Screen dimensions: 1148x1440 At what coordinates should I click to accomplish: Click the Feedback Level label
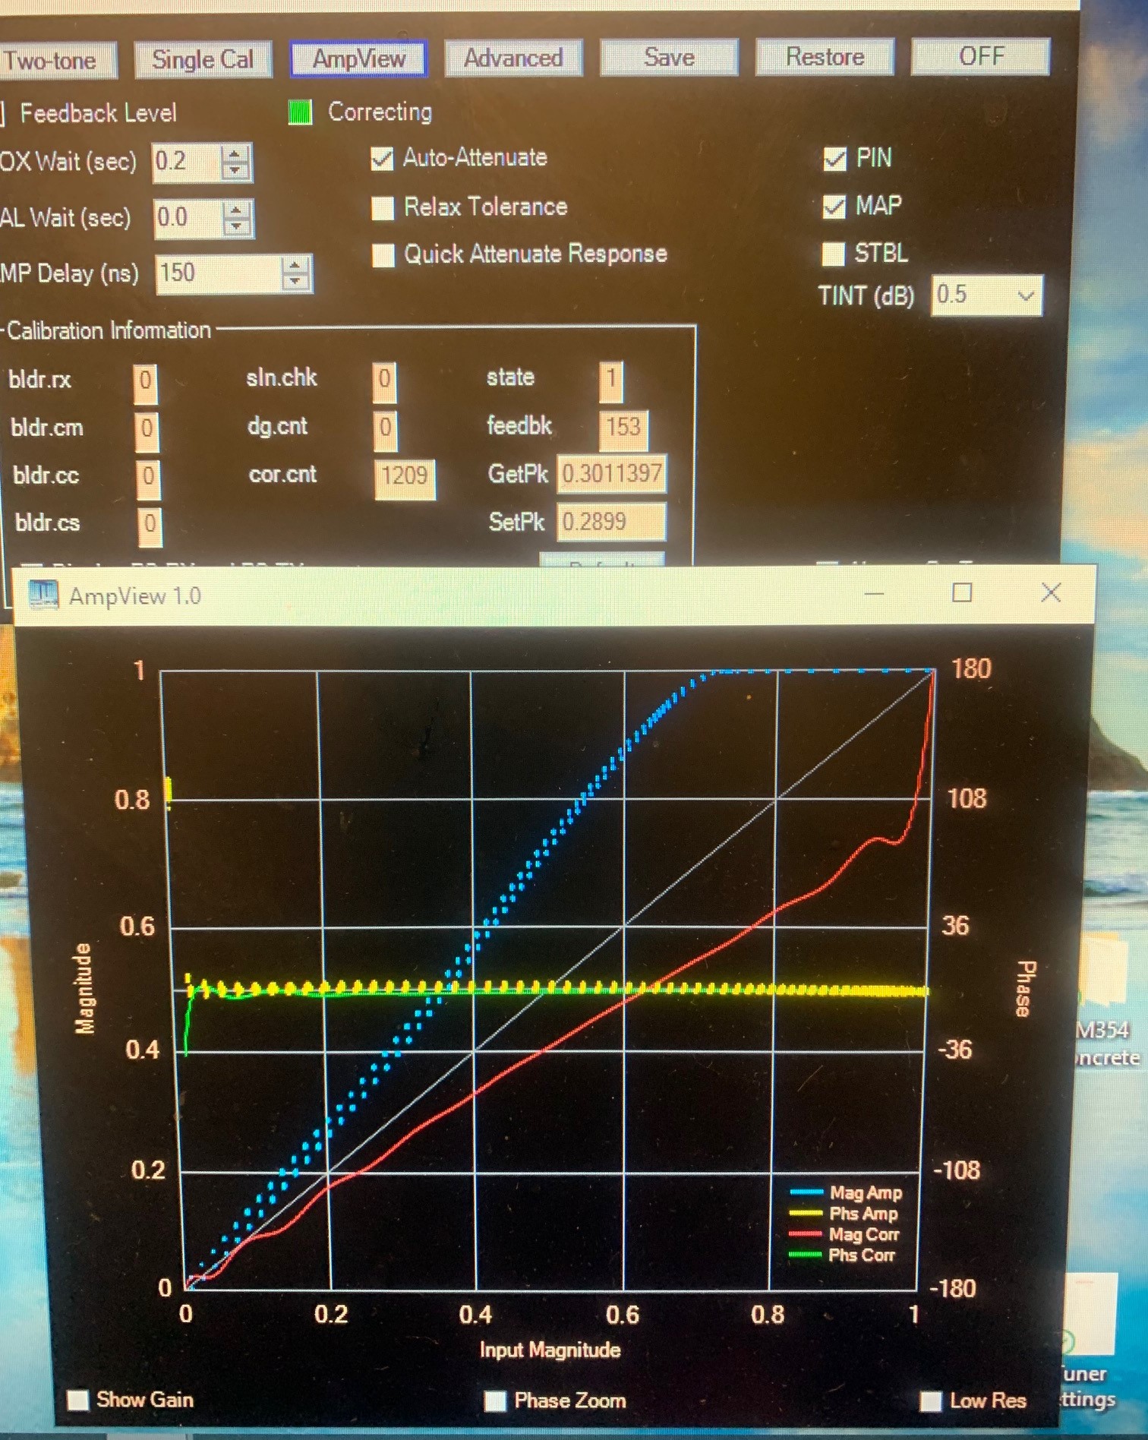point(98,114)
